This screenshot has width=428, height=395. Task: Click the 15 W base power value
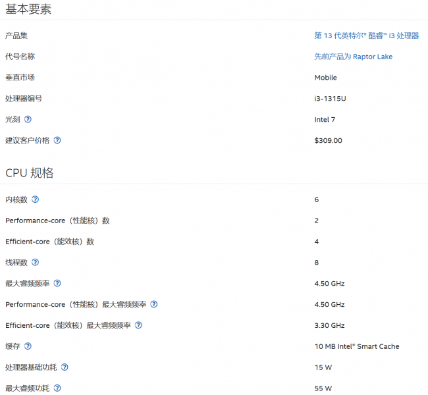[323, 367]
